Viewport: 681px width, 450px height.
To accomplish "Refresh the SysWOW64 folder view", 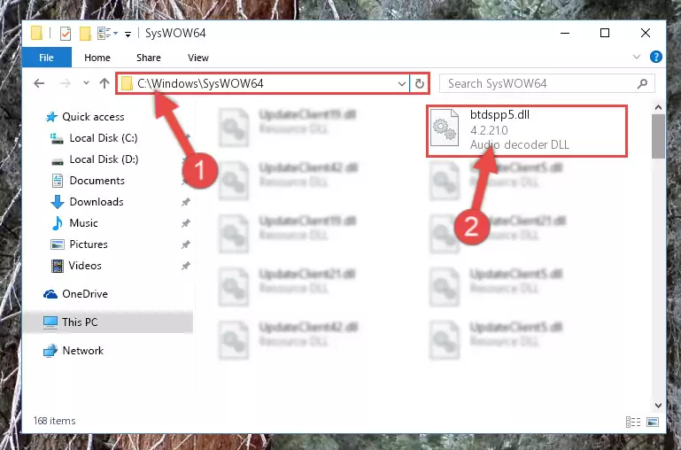I will 420,83.
